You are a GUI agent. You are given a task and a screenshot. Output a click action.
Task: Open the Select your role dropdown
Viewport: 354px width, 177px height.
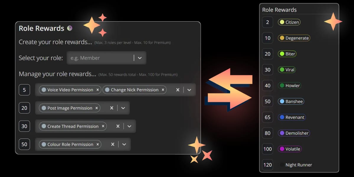(140, 58)
